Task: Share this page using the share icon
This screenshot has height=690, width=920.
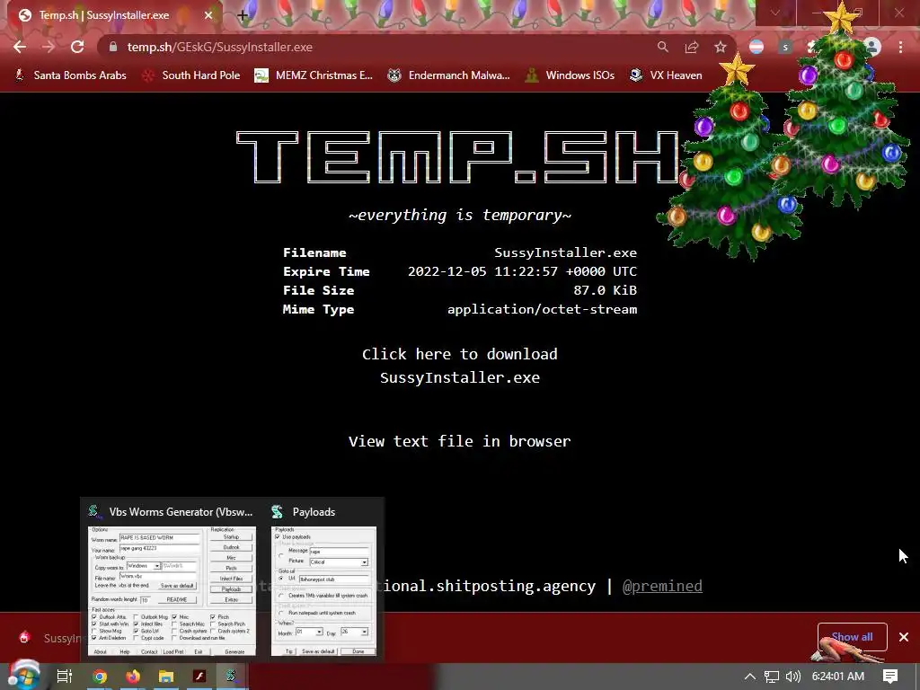Action: pyautogui.click(x=692, y=47)
